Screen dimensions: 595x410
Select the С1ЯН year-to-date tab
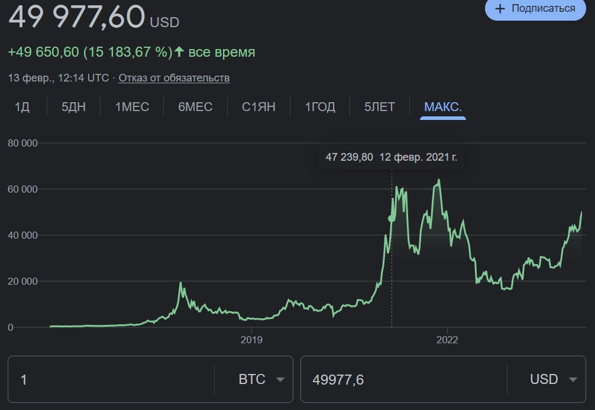pos(258,107)
